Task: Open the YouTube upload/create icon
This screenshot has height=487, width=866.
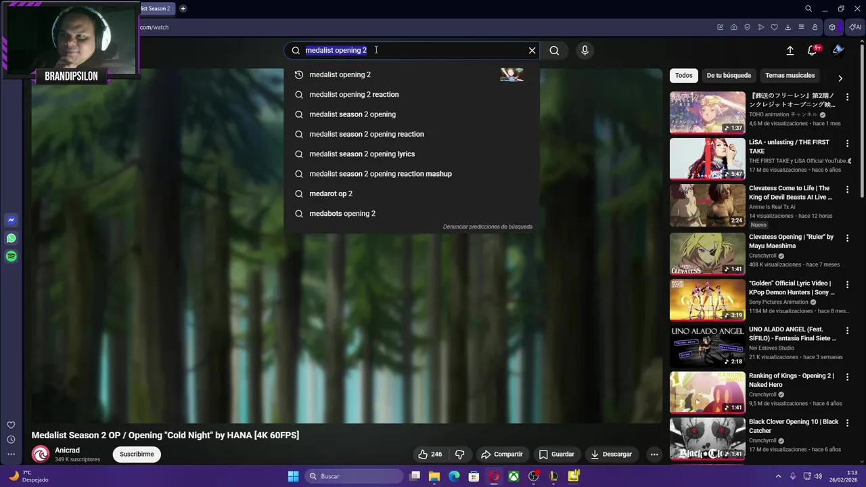Action: 790,50
